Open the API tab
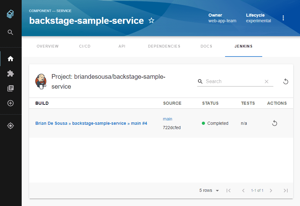 tap(122, 46)
